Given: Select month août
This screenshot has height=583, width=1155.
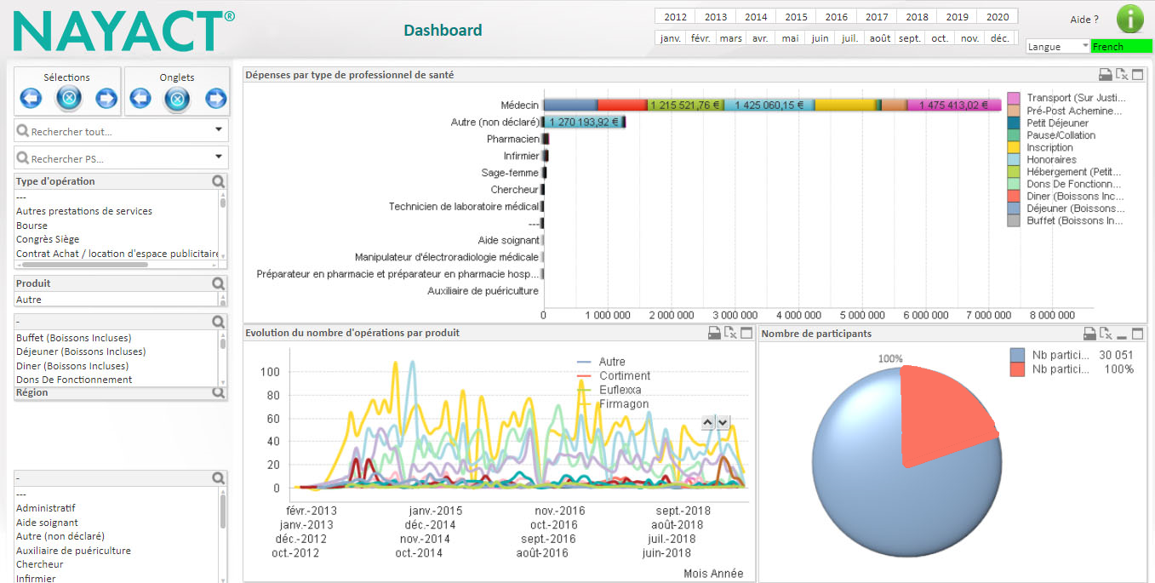Looking at the screenshot, I should click(x=880, y=38).
